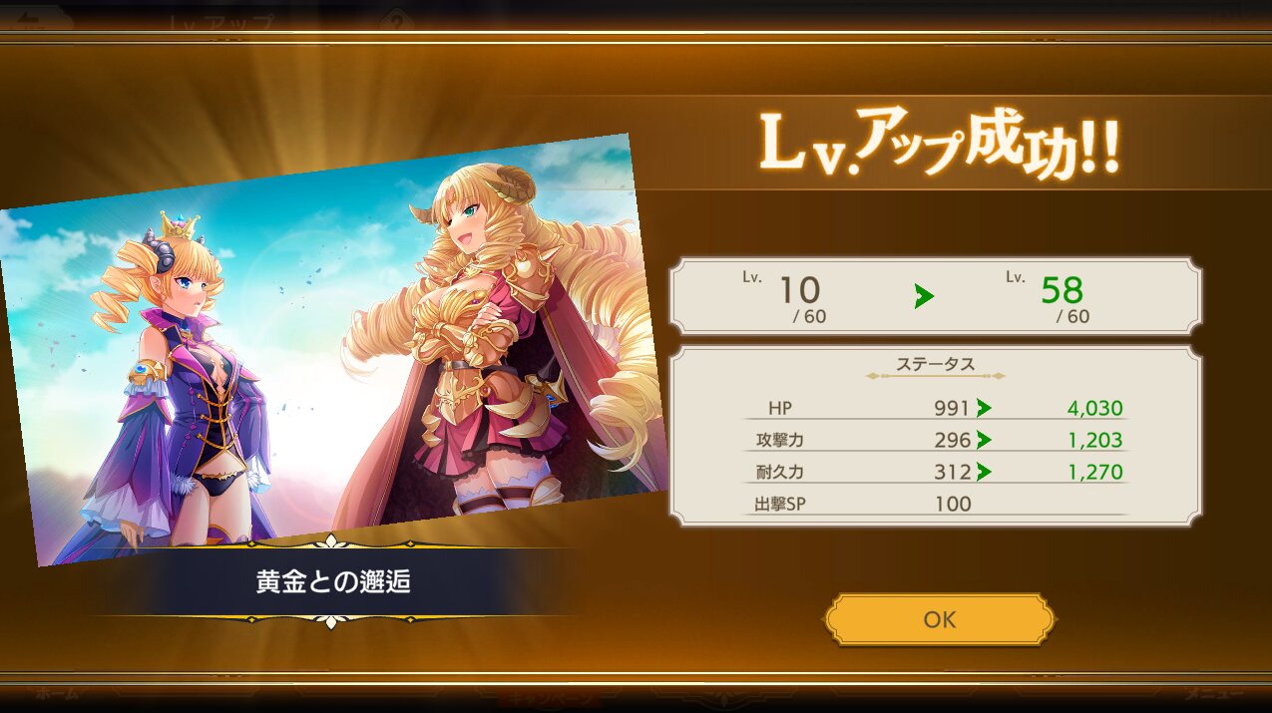This screenshot has height=713, width=1272.
Task: Go back using the dimmed back arrow
Action: 32,19
